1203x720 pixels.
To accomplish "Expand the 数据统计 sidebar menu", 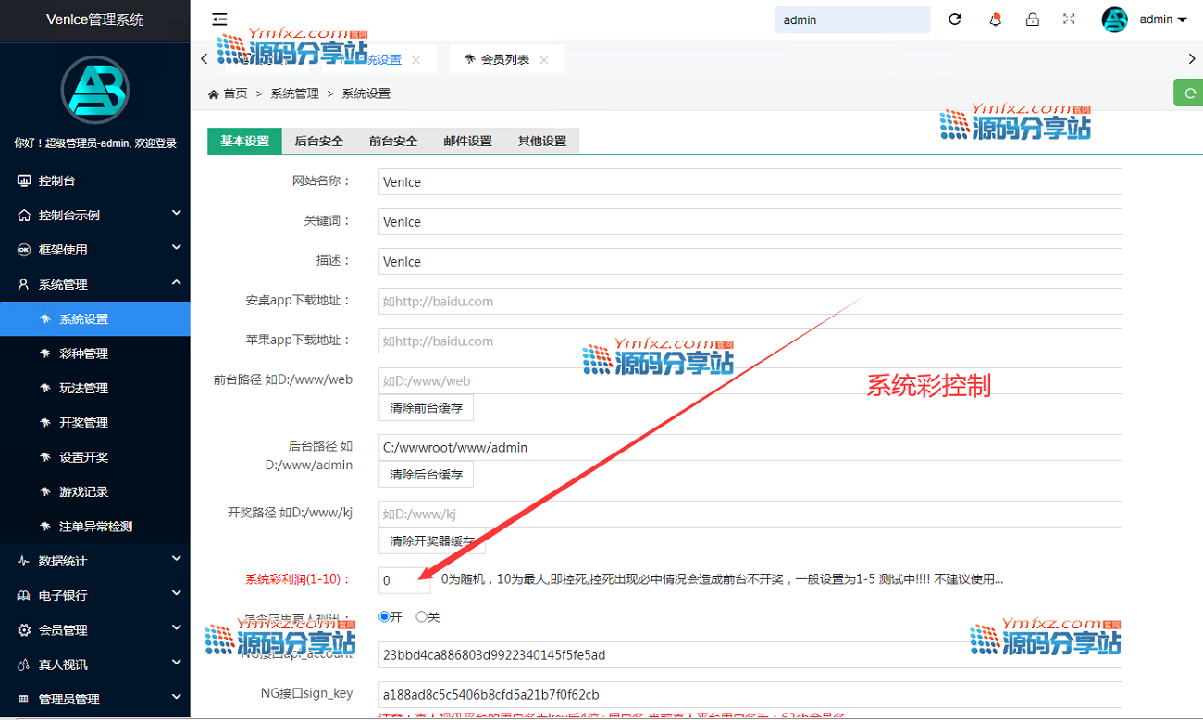I will pyautogui.click(x=94, y=561).
